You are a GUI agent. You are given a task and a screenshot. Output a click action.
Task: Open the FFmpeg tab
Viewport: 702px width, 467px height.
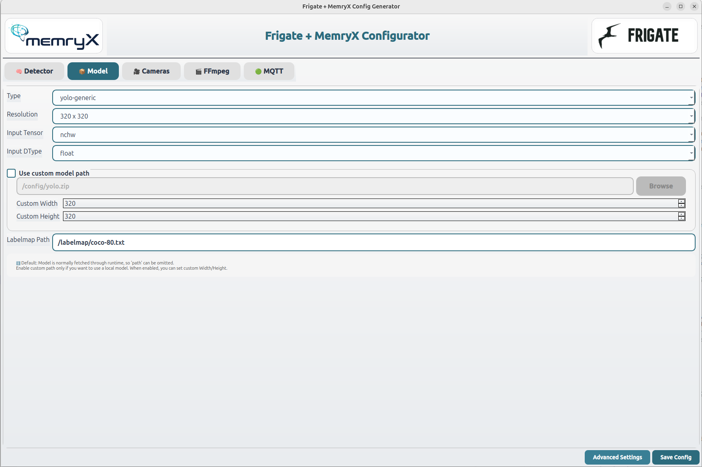click(212, 71)
